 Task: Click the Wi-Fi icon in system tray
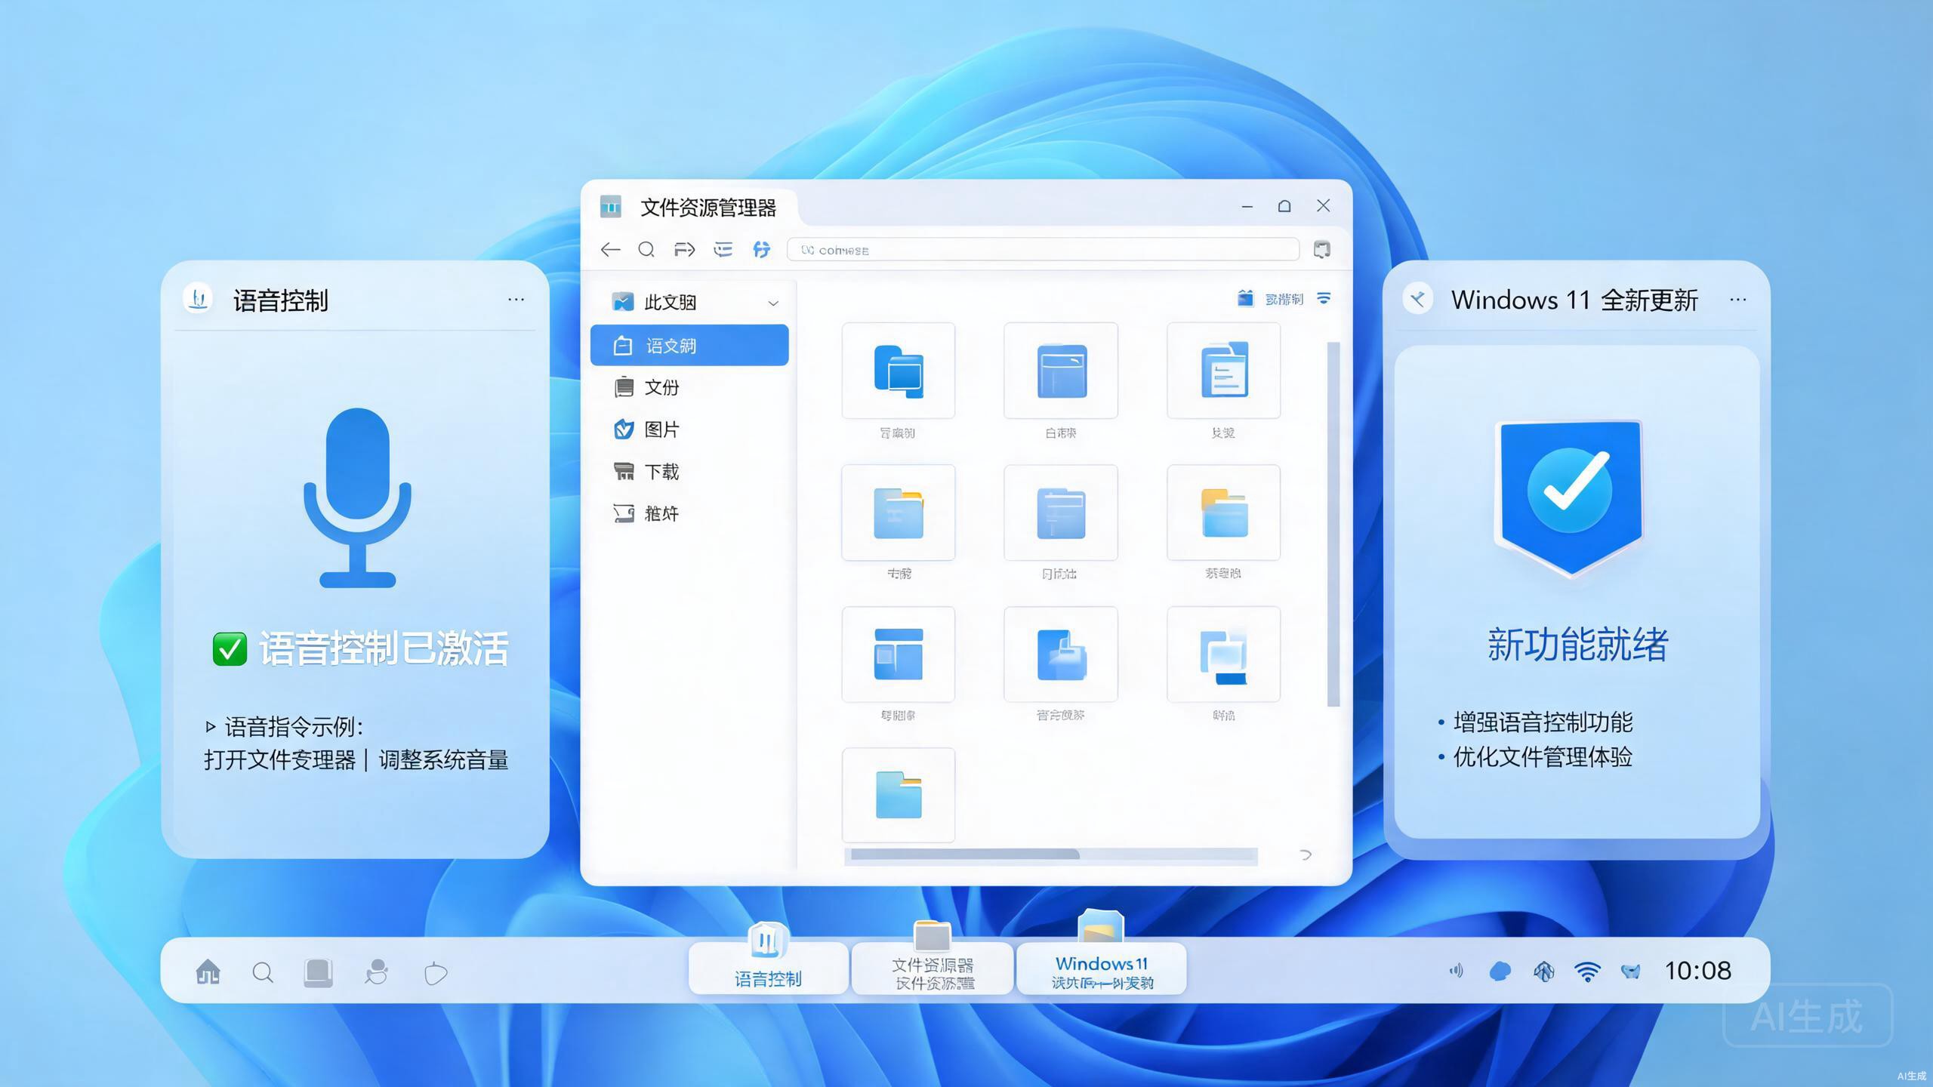coord(1587,972)
